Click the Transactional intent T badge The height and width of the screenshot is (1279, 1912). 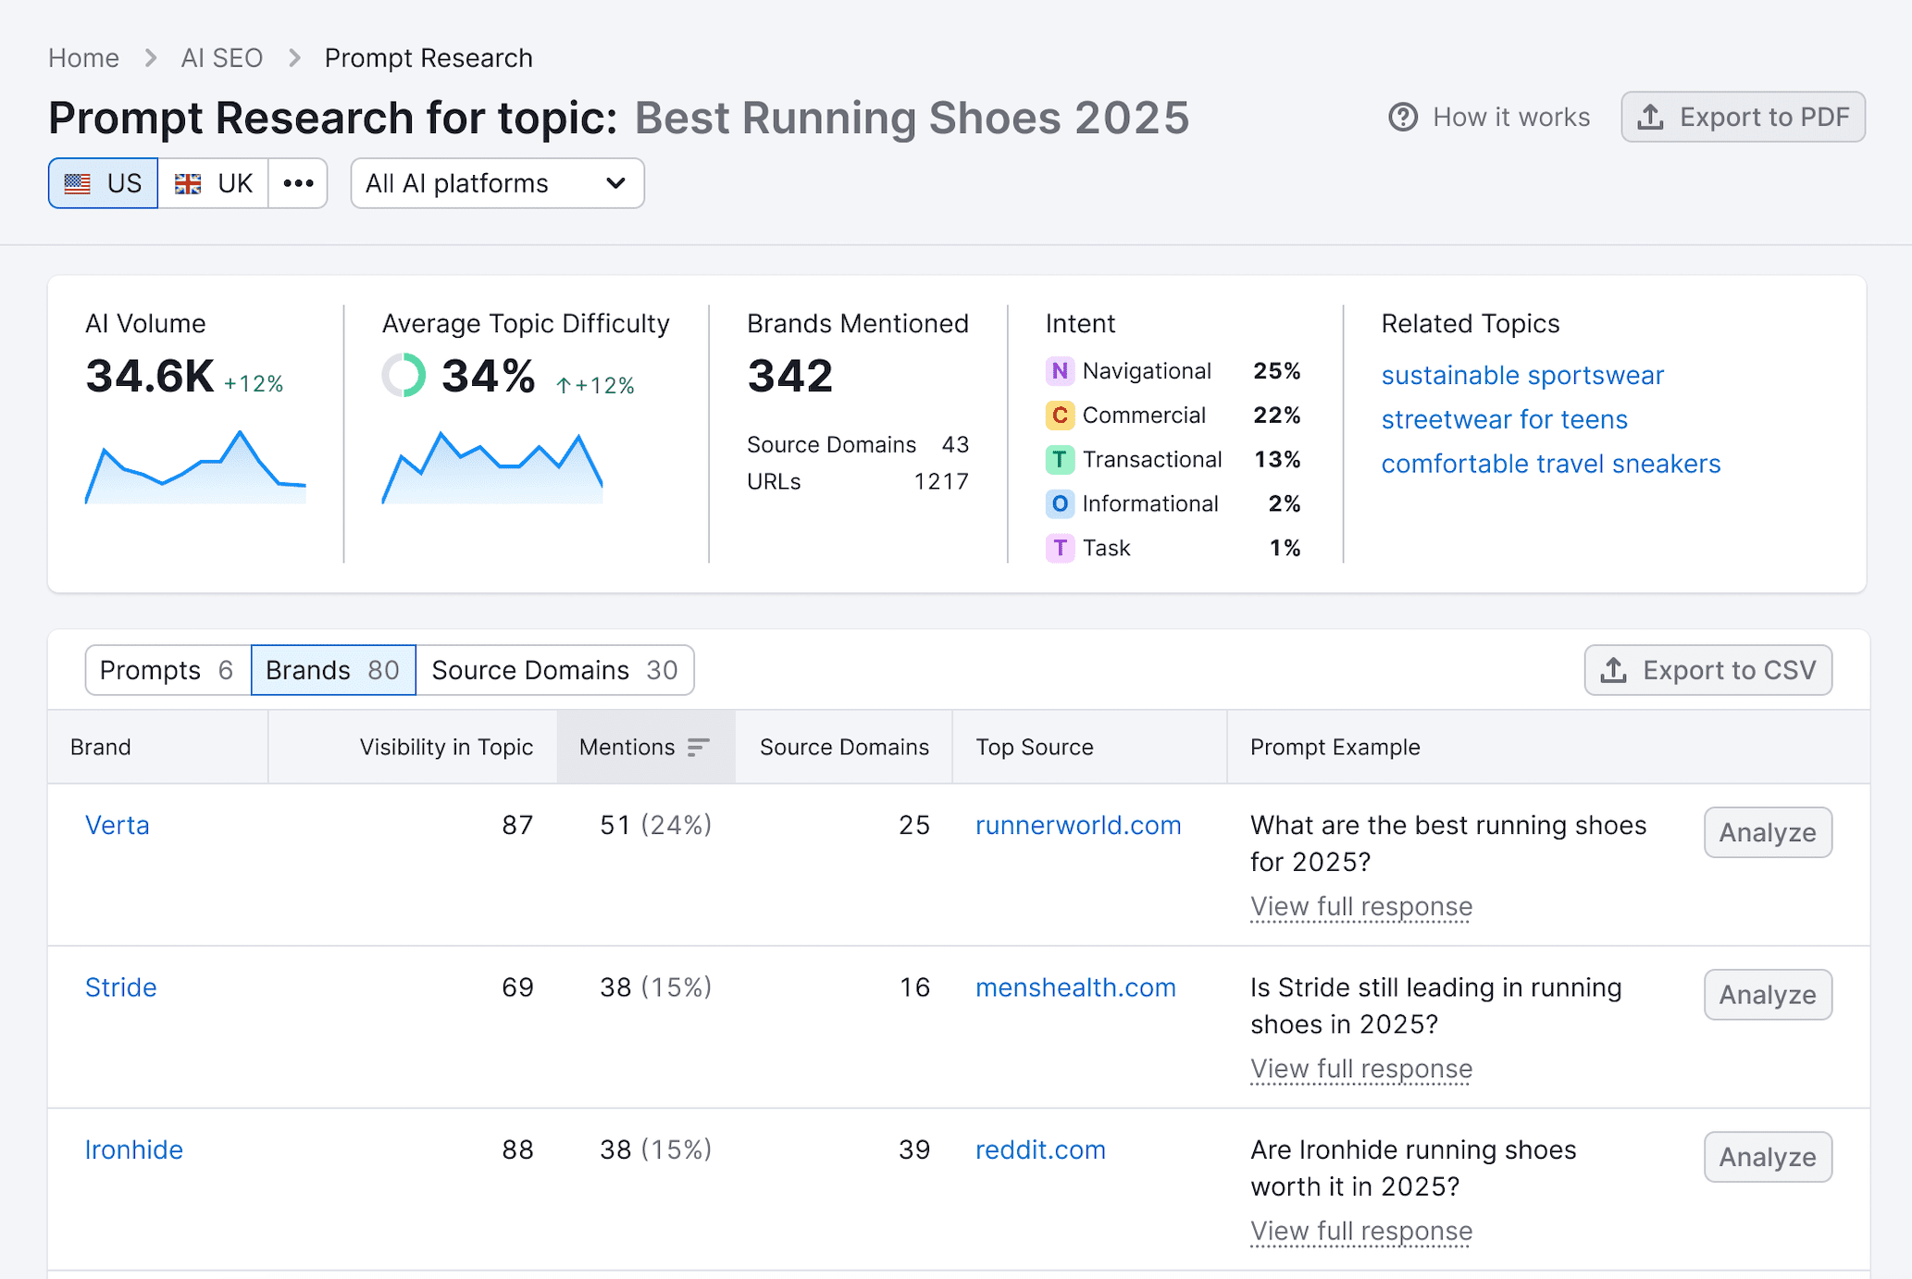[1059, 460]
